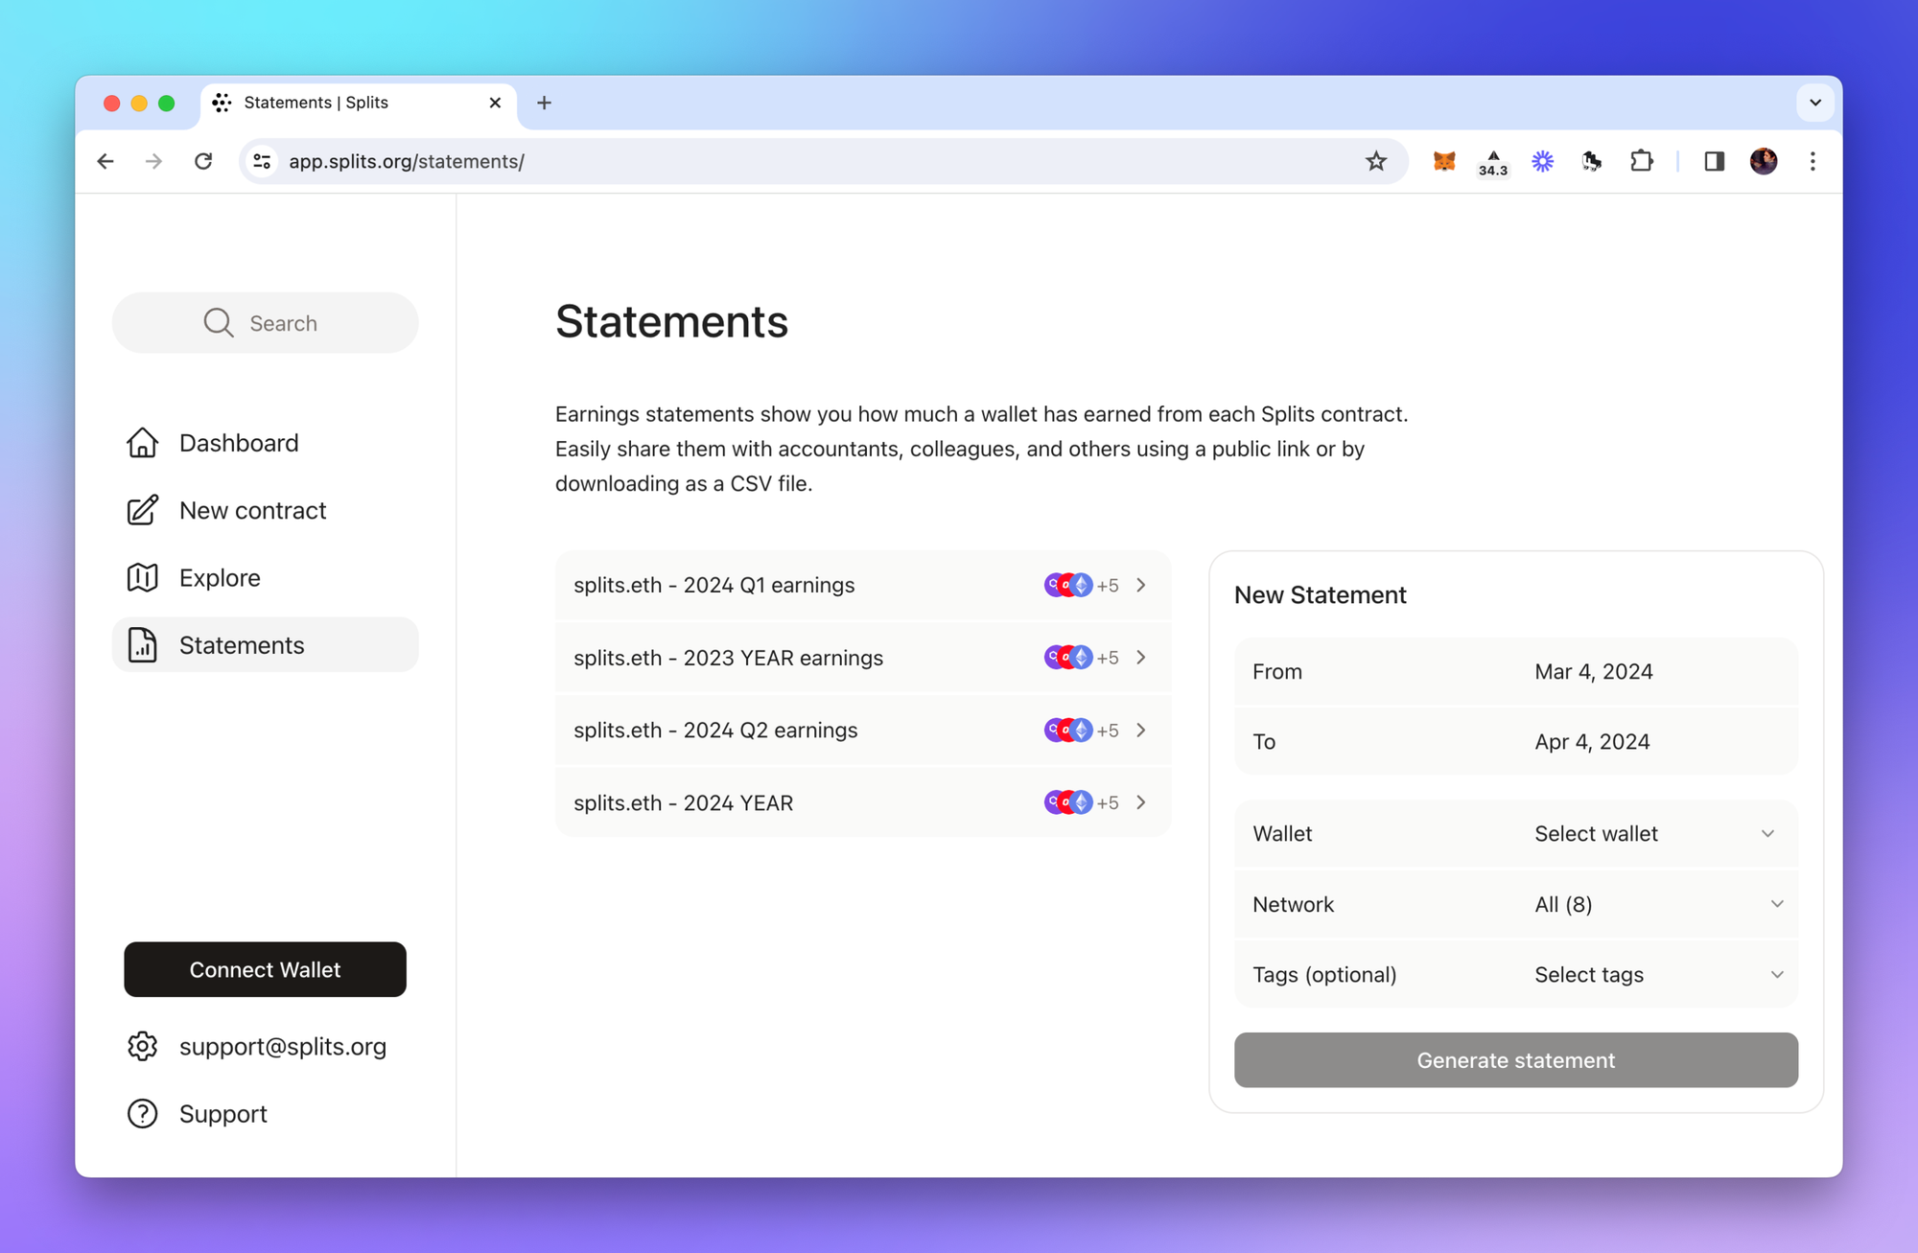The width and height of the screenshot is (1918, 1253).
Task: Bookmark the page with the star icon
Action: coord(1376,161)
